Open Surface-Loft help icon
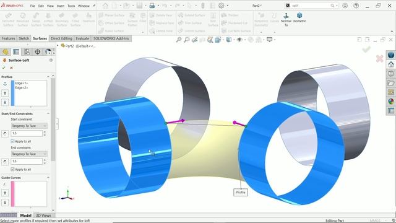This screenshot has height=223, width=396. point(51,60)
